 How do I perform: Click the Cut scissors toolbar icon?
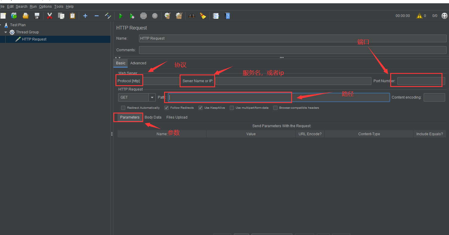[50, 16]
